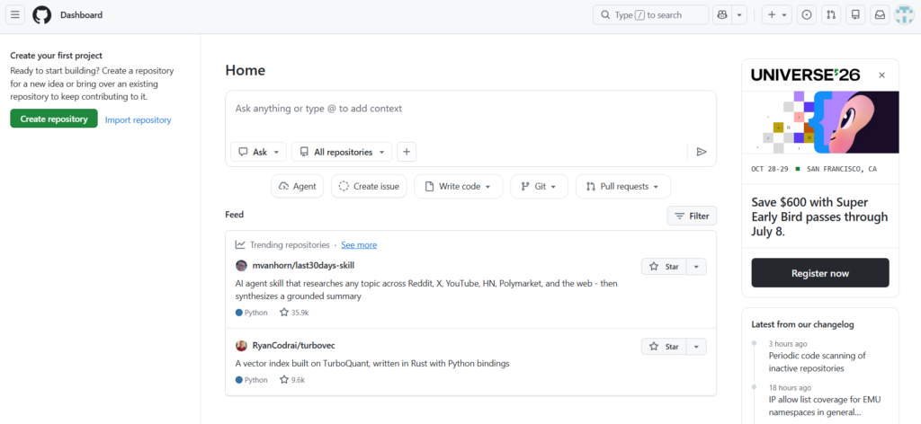
Task: Click the 35.9k star count
Action: click(x=294, y=313)
